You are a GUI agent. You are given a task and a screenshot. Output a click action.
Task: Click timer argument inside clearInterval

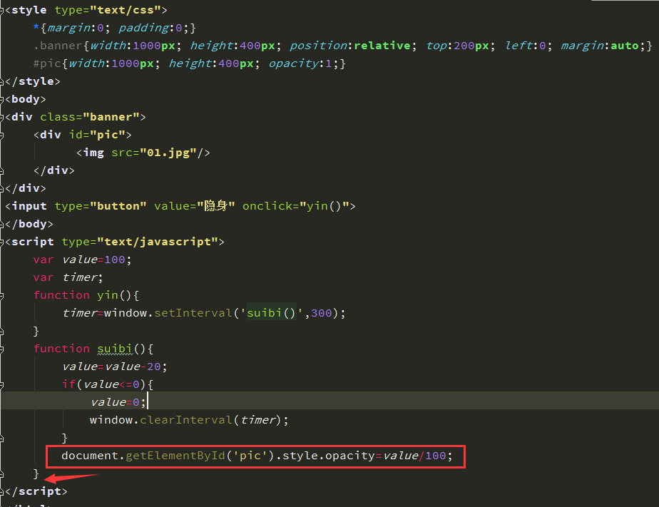point(257,421)
